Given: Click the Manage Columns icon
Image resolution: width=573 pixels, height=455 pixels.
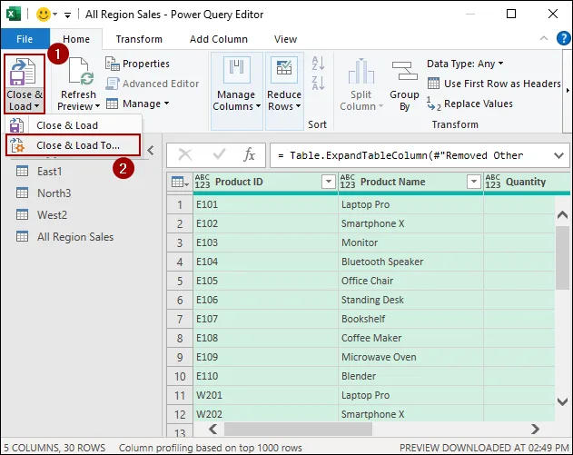Looking at the screenshot, I should (236, 69).
